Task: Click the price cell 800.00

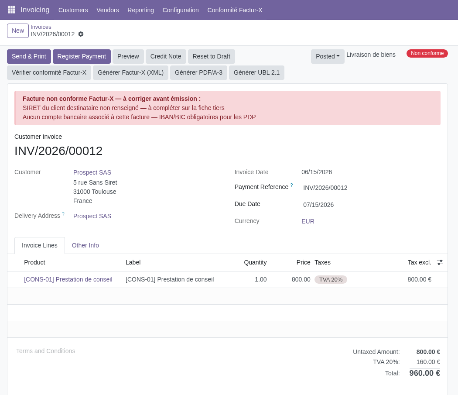Action: [301, 279]
